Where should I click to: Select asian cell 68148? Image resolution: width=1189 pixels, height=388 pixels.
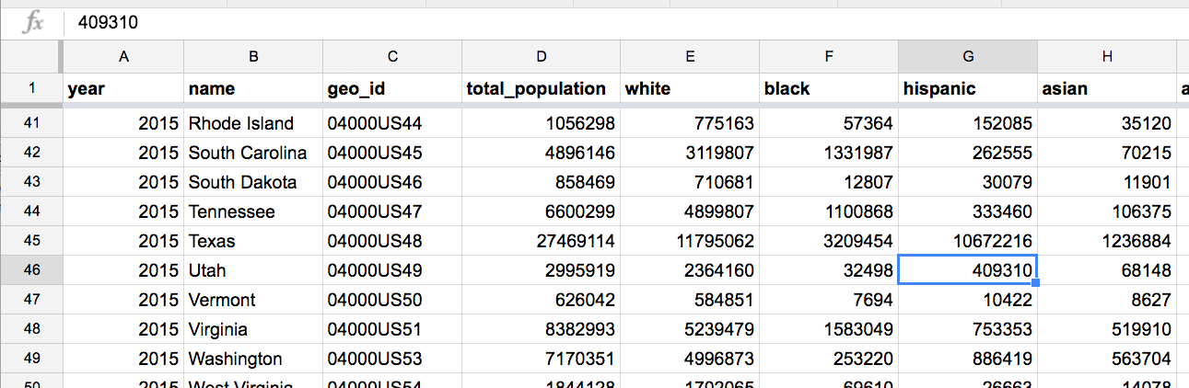pos(1107,270)
